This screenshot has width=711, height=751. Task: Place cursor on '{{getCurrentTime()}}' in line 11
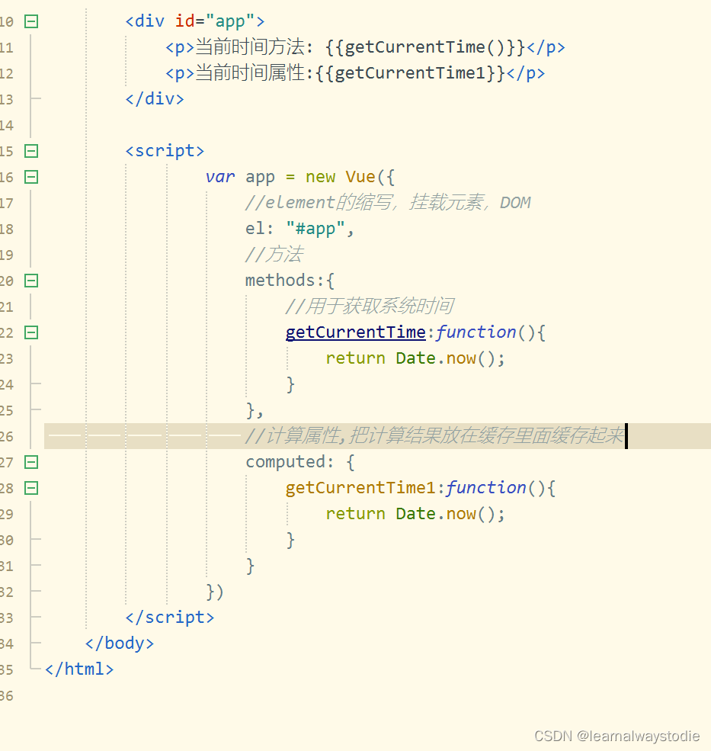click(426, 47)
